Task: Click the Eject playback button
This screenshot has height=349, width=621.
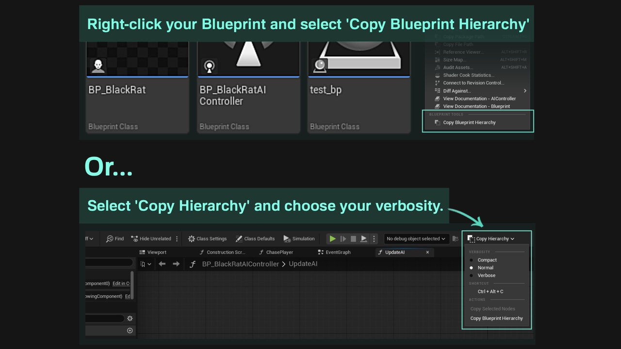Action: point(364,238)
